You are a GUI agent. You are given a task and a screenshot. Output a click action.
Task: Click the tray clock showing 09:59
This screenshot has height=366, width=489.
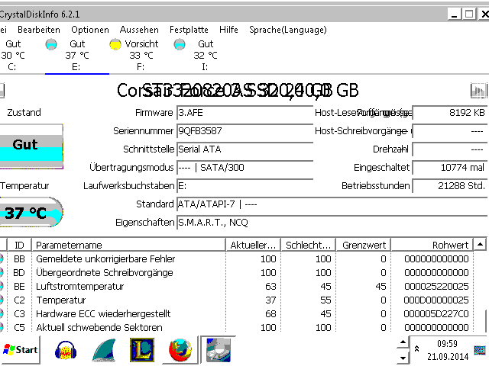(x=447, y=344)
